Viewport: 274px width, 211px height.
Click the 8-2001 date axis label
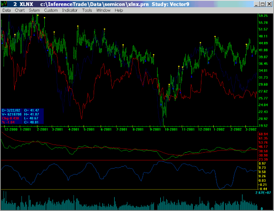click(x=138, y=129)
